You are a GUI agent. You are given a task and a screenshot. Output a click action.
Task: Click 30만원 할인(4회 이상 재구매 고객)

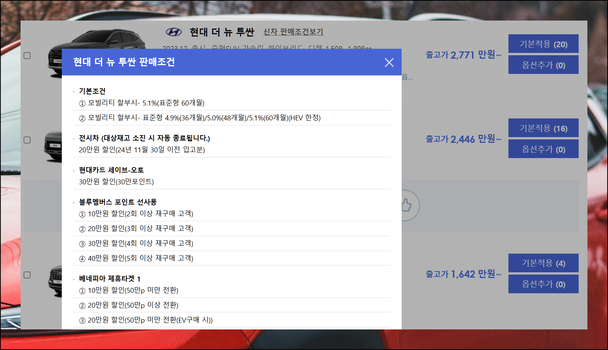point(136,243)
